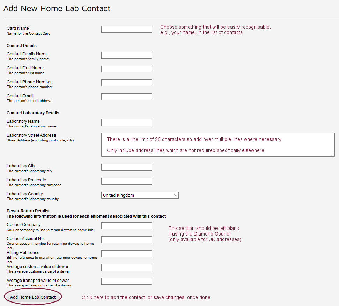Click the Add New Home Lab Contact heading
339x306 pixels.
tap(57, 8)
